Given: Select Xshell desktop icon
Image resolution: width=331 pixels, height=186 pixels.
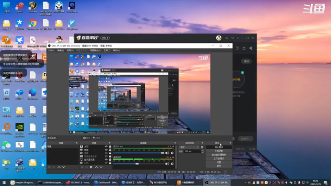Looking at the screenshot, I should (x=19, y=7).
